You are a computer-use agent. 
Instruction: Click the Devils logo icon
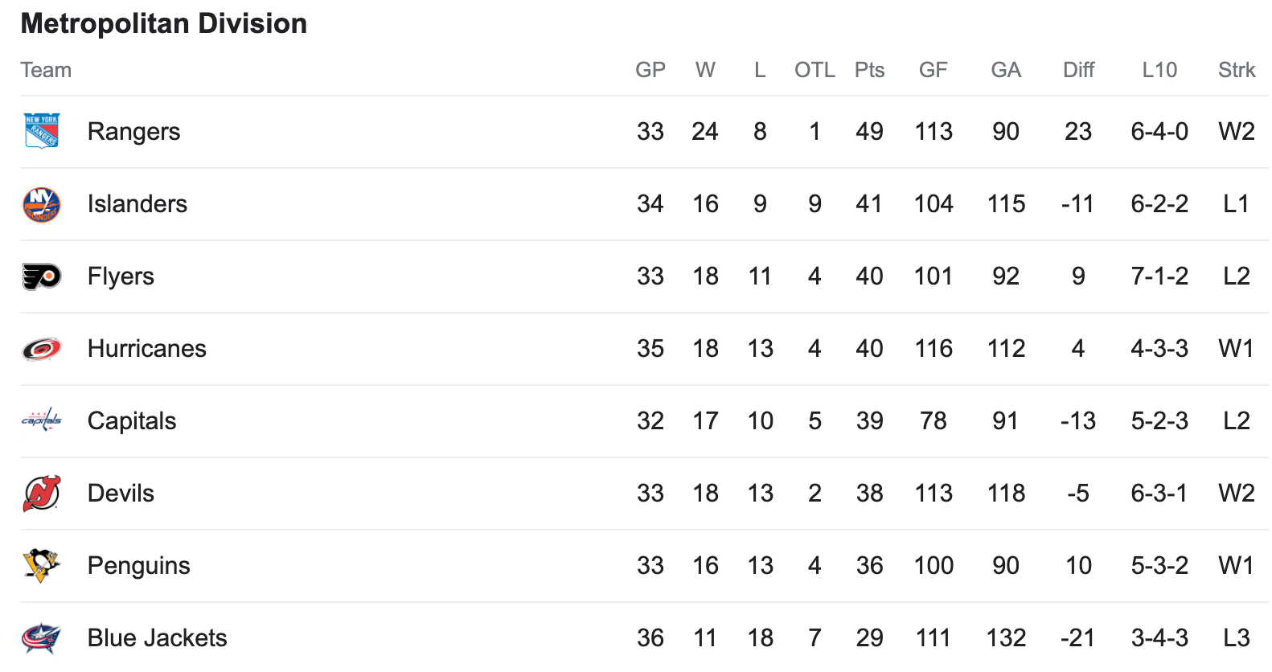41,494
